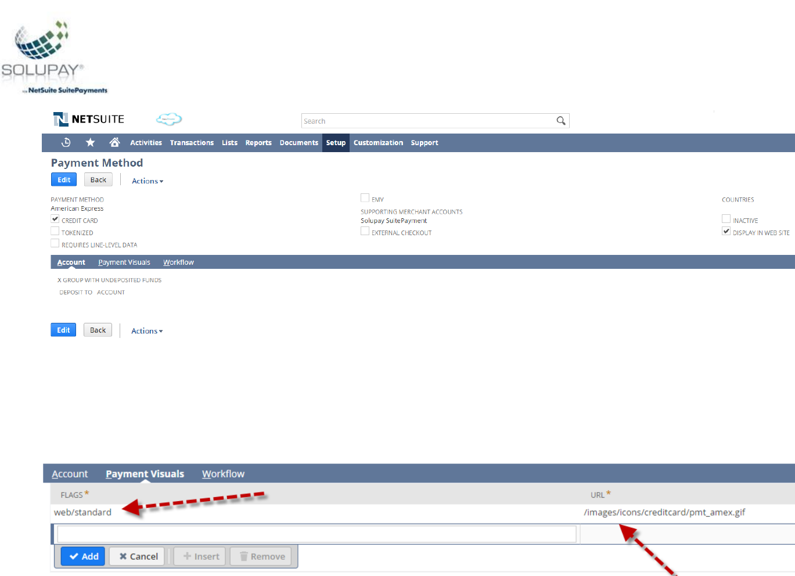The image size is (795, 576).
Task: Open the Recent Records clock icon
Action: [x=66, y=142]
